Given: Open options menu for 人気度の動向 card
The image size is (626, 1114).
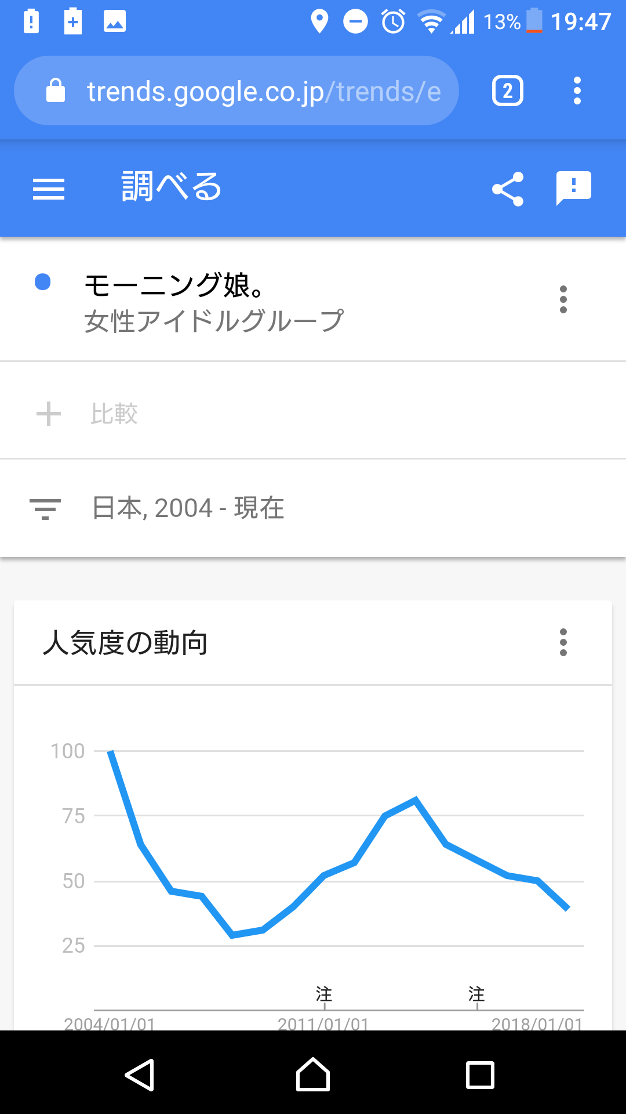Looking at the screenshot, I should 563,642.
